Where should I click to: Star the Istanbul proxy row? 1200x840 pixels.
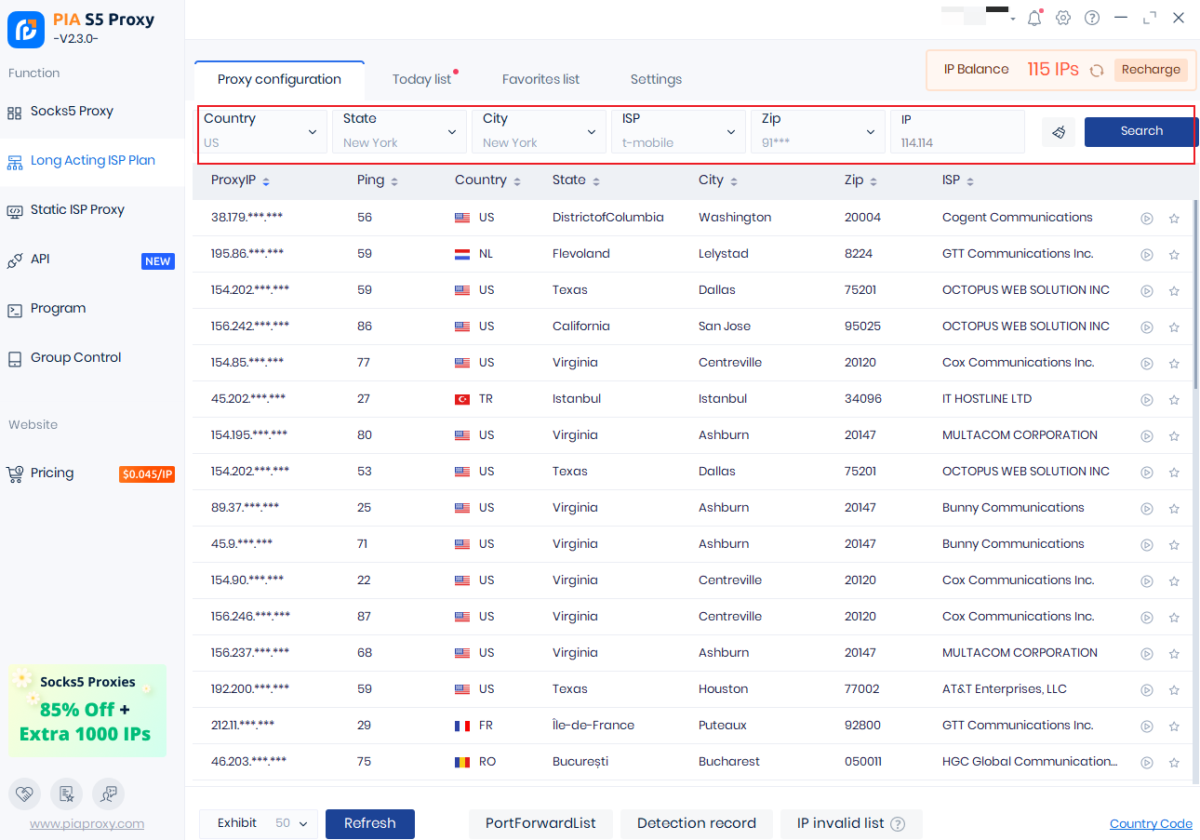pyautogui.click(x=1174, y=399)
